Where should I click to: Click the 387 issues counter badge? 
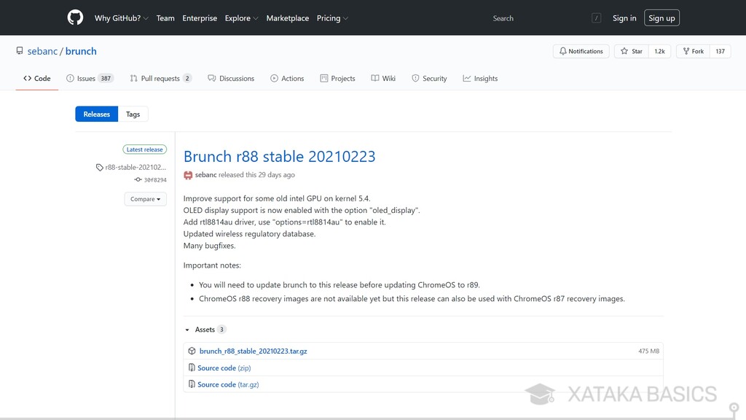[106, 78]
